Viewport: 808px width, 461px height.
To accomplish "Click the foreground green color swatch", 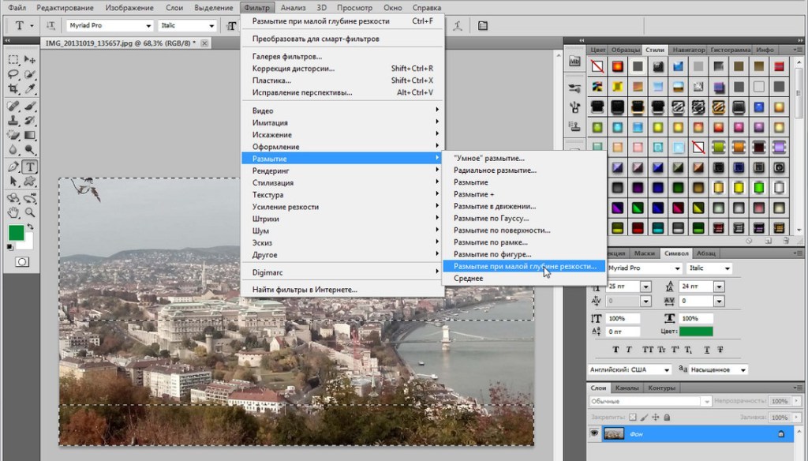I will 16,233.
